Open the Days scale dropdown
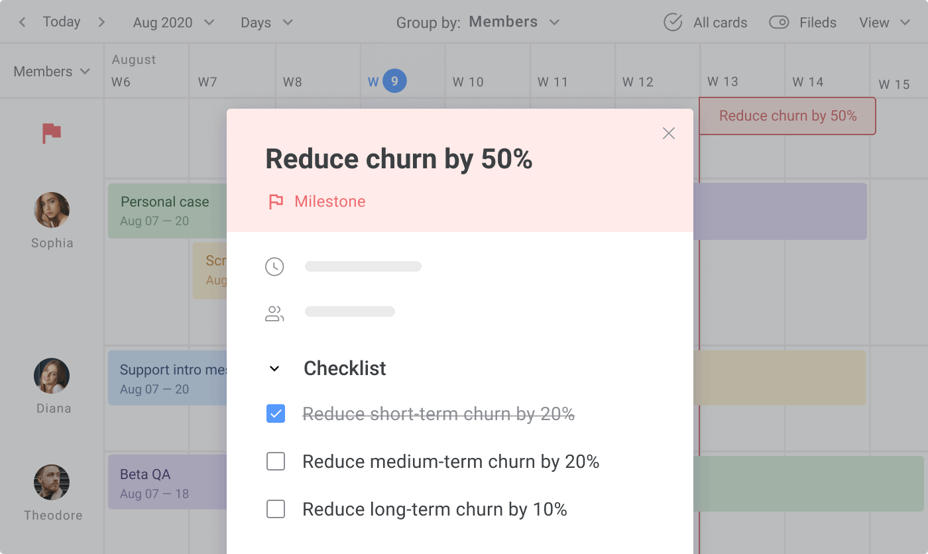The width and height of the screenshot is (928, 554). point(266,23)
